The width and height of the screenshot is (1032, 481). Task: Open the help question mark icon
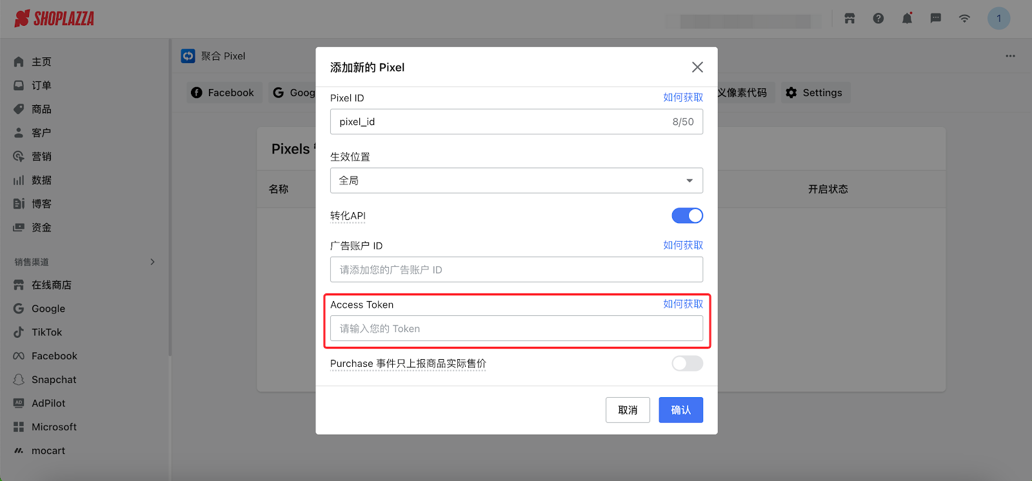(878, 19)
